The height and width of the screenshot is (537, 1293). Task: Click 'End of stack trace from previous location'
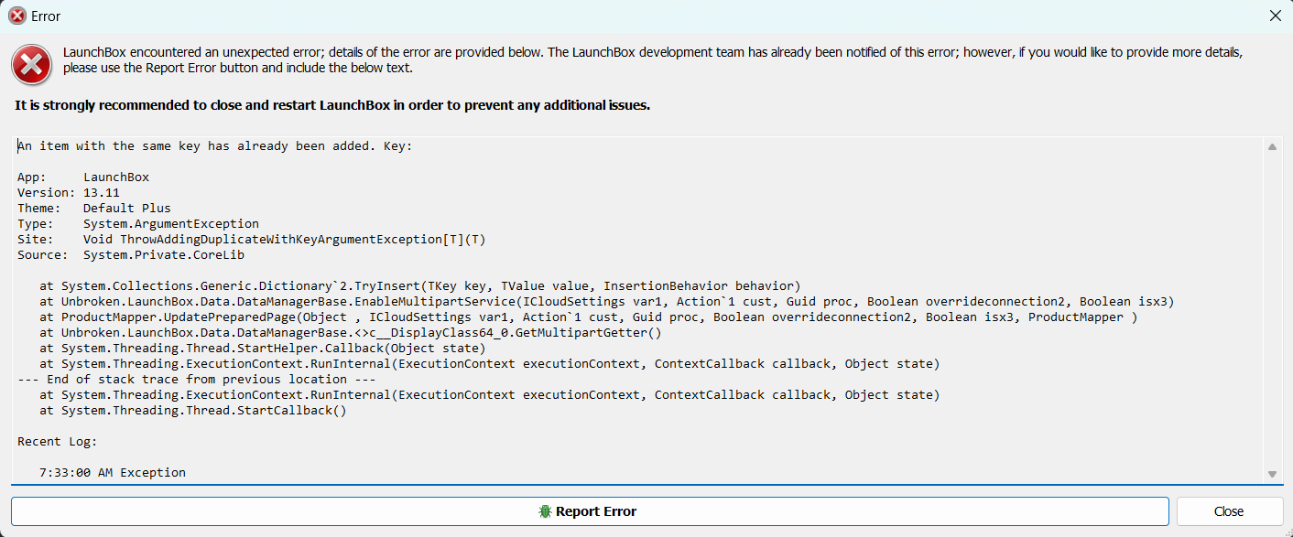pyautogui.click(x=197, y=380)
